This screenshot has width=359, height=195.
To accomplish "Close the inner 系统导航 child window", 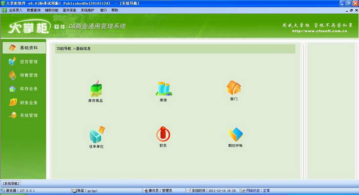I will coord(356,11).
